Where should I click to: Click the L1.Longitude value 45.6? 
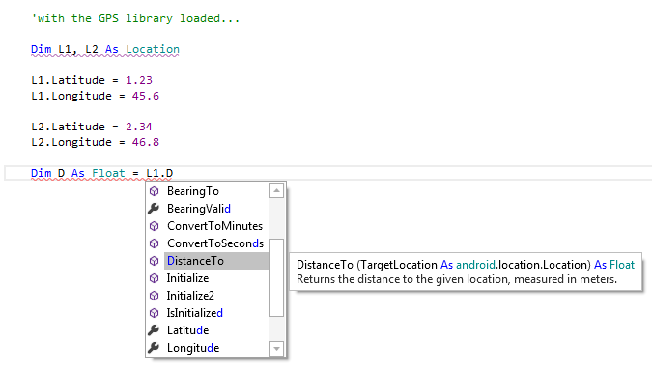(146, 96)
